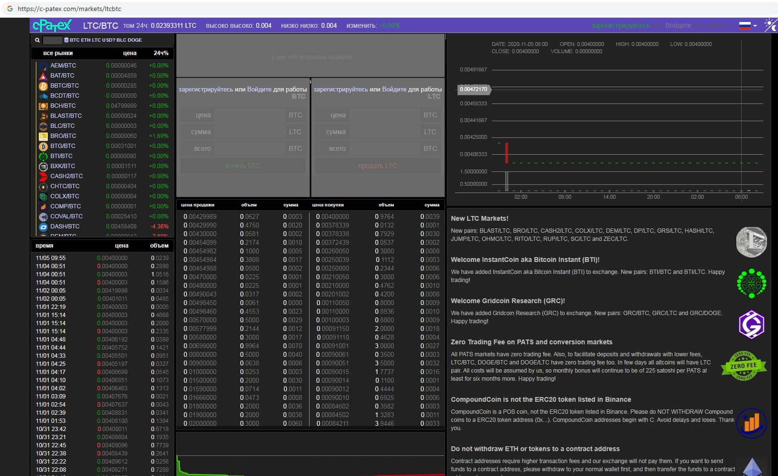The width and height of the screenshot is (778, 476).
Task: Click the DASH/BTC coin icon
Action: point(43,227)
